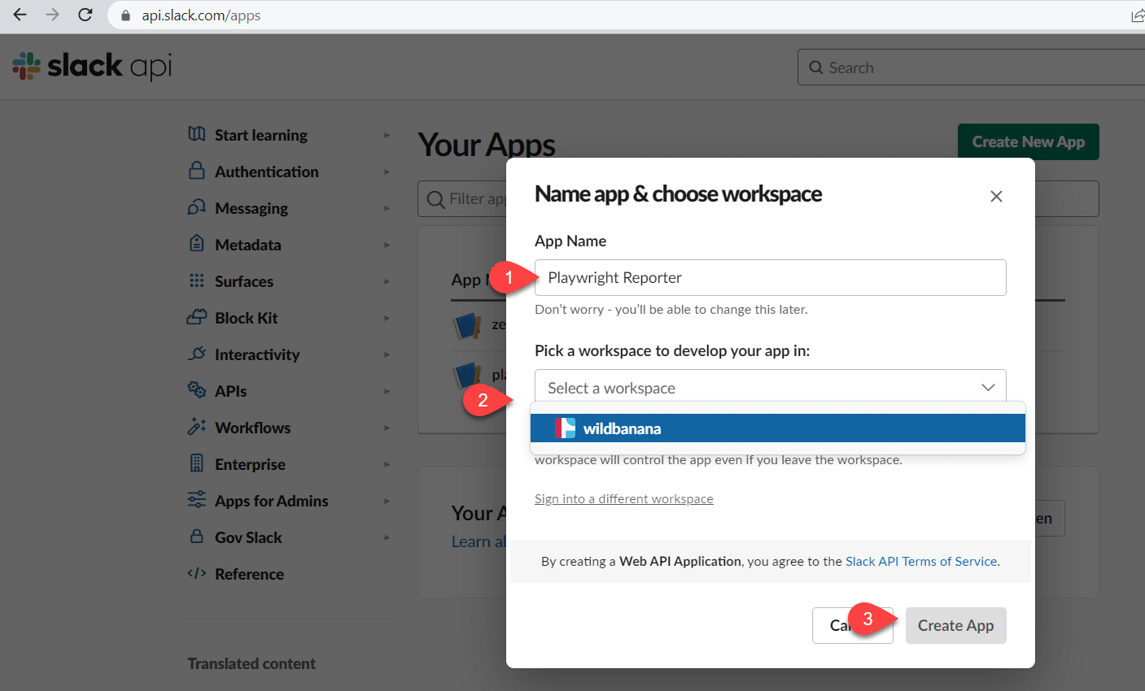
Task: Open the Sign into a different workspace link
Action: coord(623,498)
